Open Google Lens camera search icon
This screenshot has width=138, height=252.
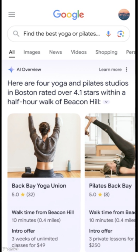coord(121,34)
